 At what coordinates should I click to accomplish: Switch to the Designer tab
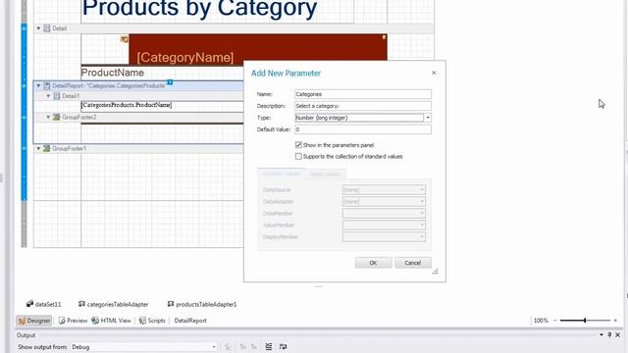click(34, 321)
